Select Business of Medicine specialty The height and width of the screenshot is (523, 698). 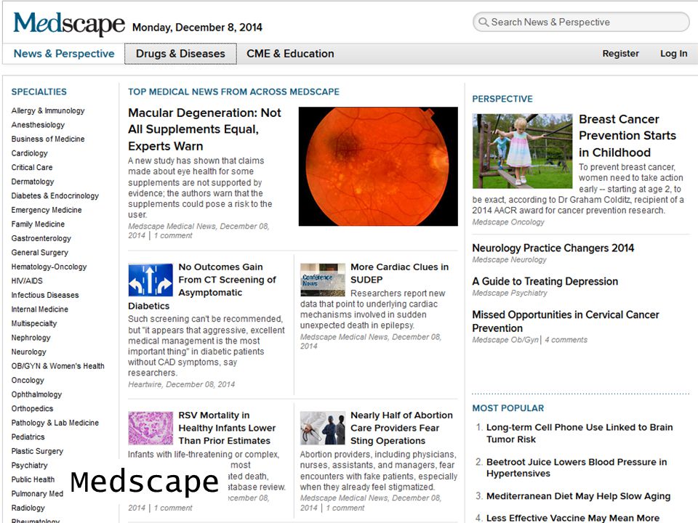click(48, 139)
